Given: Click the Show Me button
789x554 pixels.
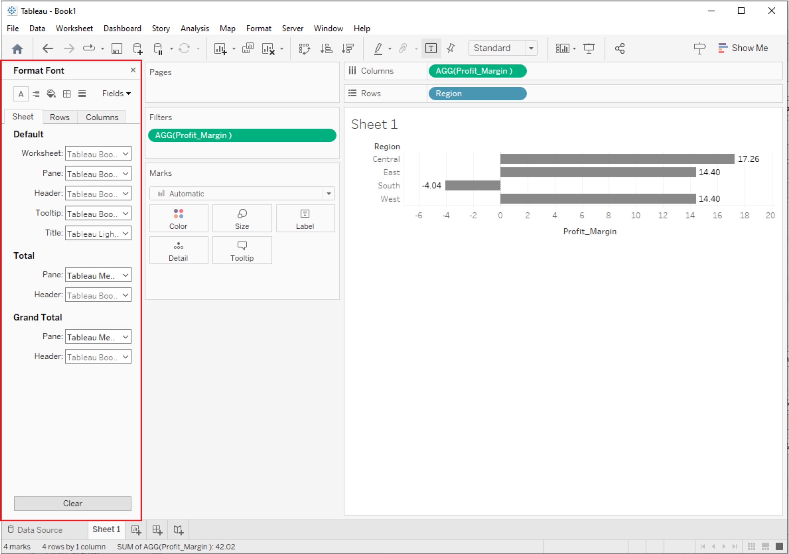Looking at the screenshot, I should pos(743,48).
